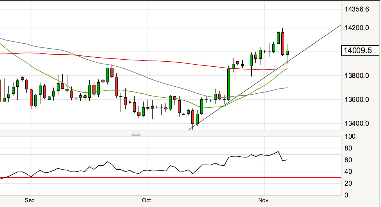Click the 13800.0 price axis label

tap(357, 76)
